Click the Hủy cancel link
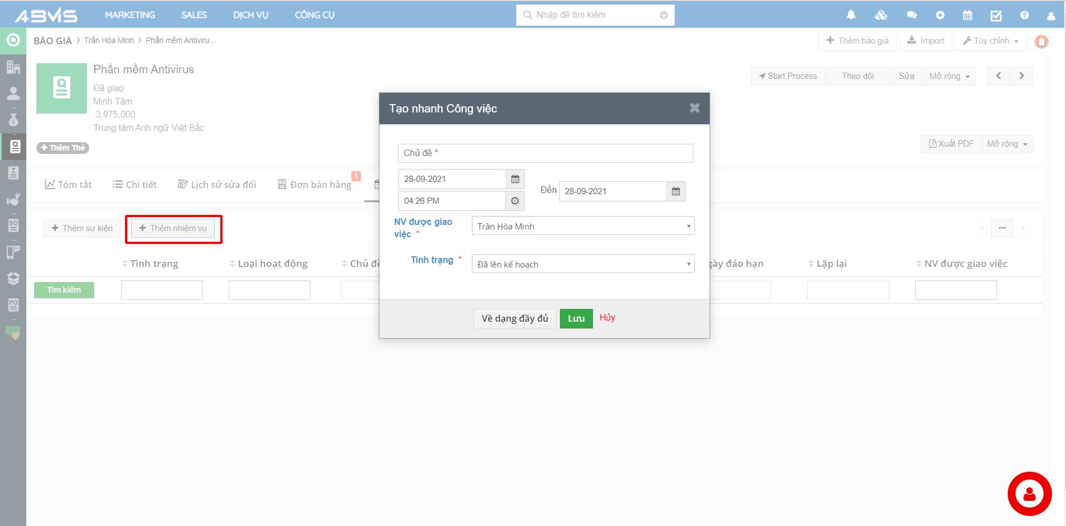Image resolution: width=1066 pixels, height=526 pixels. 607,318
